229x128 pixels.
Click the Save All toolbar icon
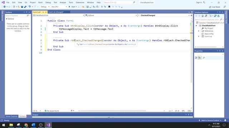tap(25, 7)
